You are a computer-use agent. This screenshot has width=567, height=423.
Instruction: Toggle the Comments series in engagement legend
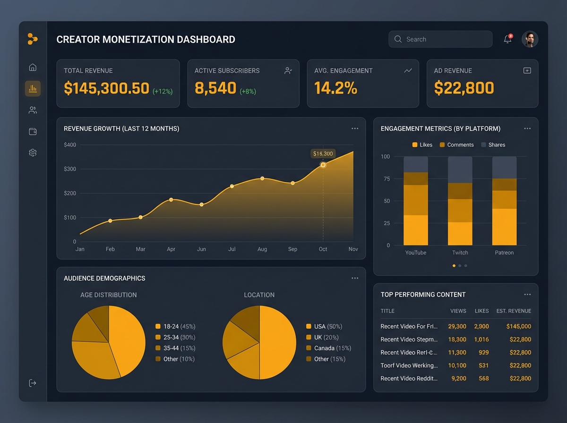coord(456,144)
